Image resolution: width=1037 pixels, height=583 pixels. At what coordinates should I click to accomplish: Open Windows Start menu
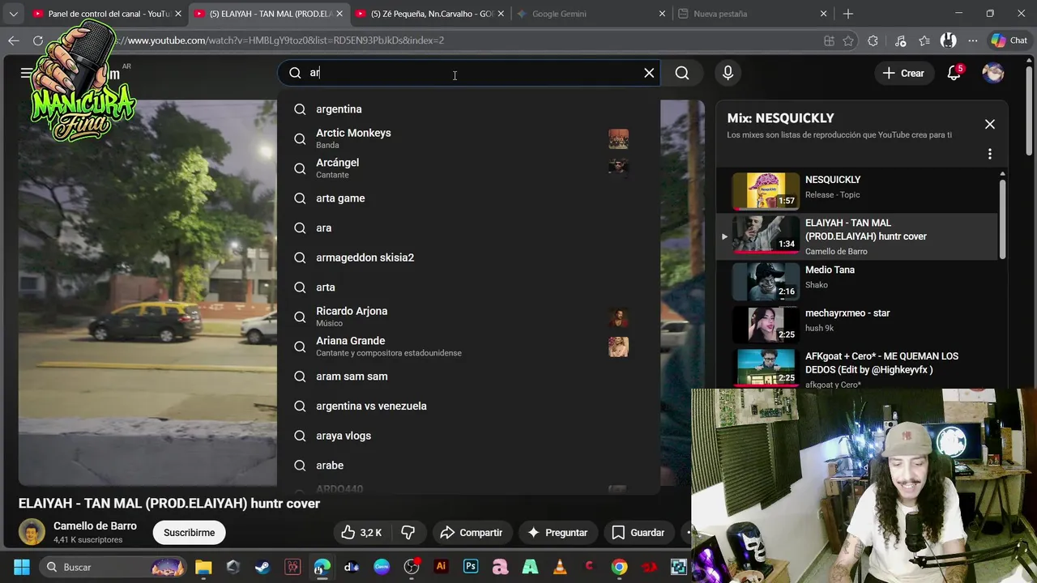pyautogui.click(x=22, y=567)
